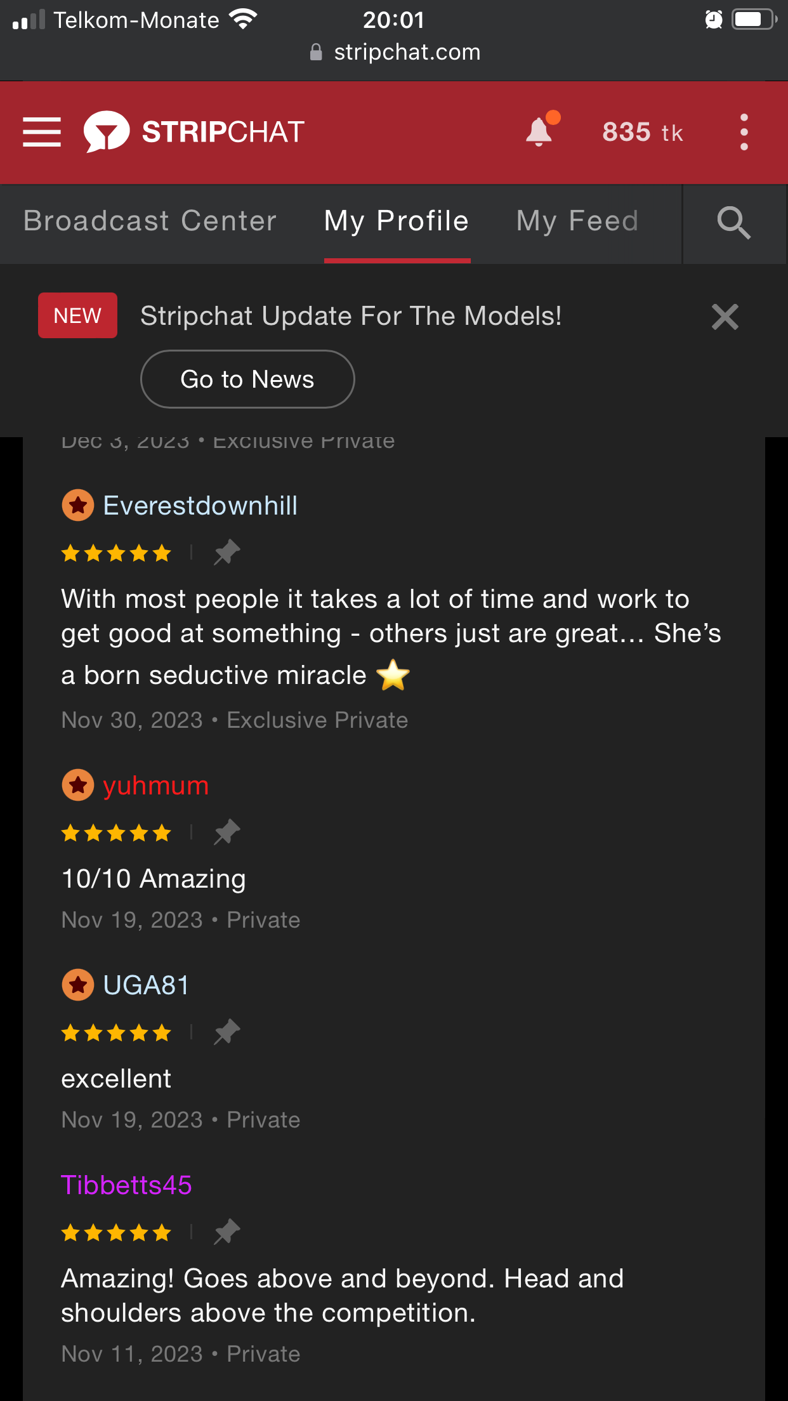The image size is (788, 1401).
Task: Open the three-dot options menu
Action: [x=744, y=132]
